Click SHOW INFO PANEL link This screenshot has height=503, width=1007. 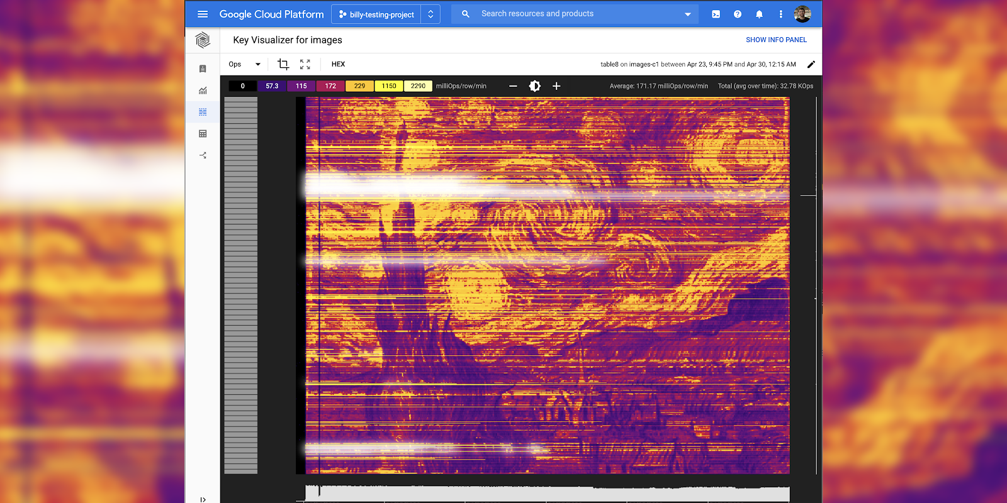point(776,40)
